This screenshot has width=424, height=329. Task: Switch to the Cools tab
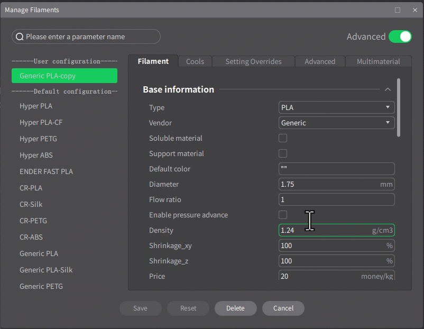coord(195,61)
